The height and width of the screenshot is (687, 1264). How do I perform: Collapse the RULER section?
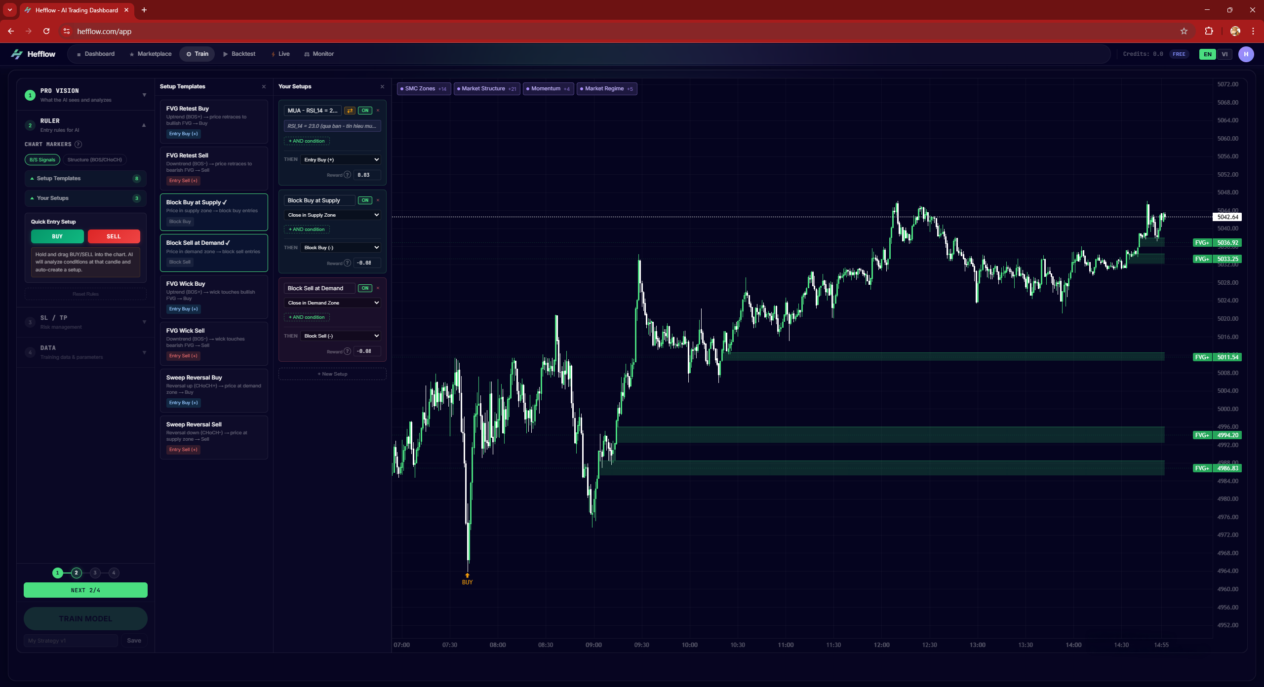tap(144, 125)
